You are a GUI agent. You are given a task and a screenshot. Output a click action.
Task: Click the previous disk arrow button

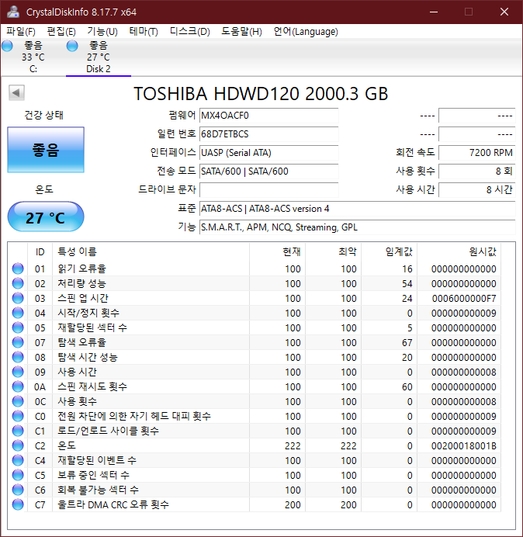16,92
